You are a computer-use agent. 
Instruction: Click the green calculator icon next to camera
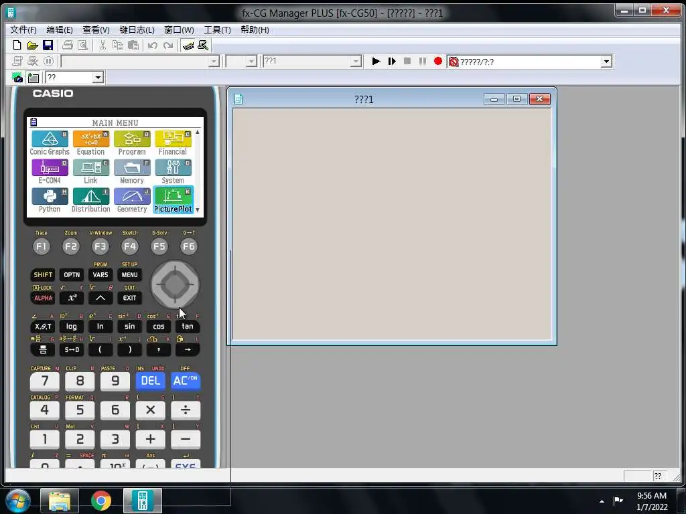point(33,78)
